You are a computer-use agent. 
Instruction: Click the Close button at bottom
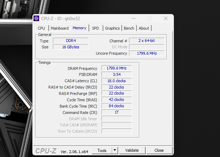tap(159, 150)
